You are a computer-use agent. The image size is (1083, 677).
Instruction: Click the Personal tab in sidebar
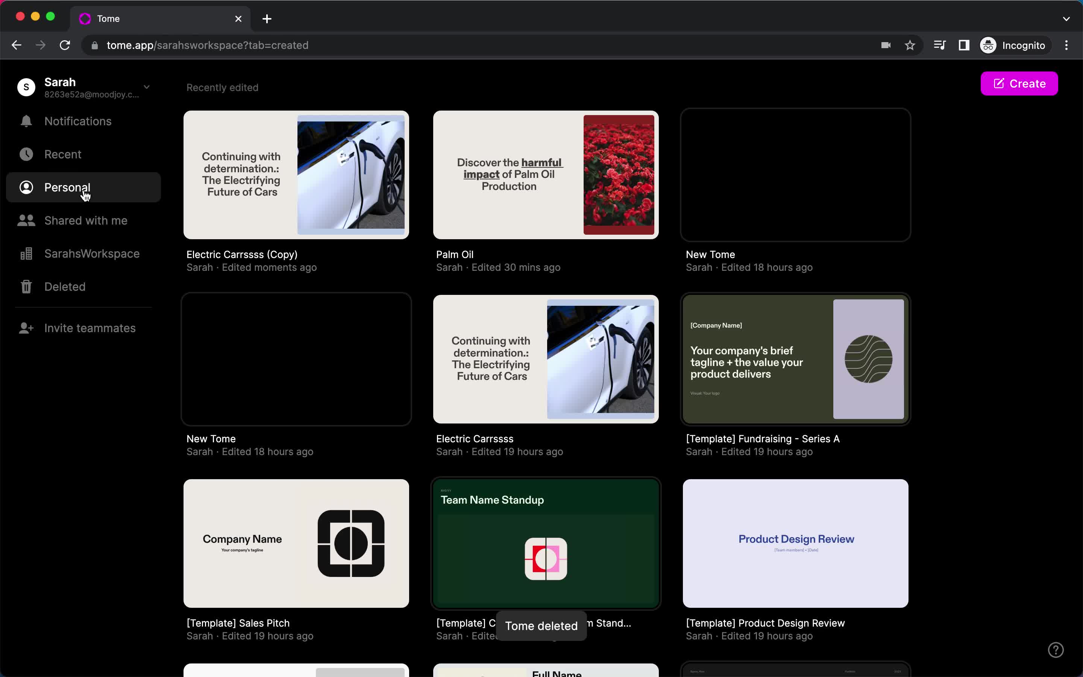(67, 187)
